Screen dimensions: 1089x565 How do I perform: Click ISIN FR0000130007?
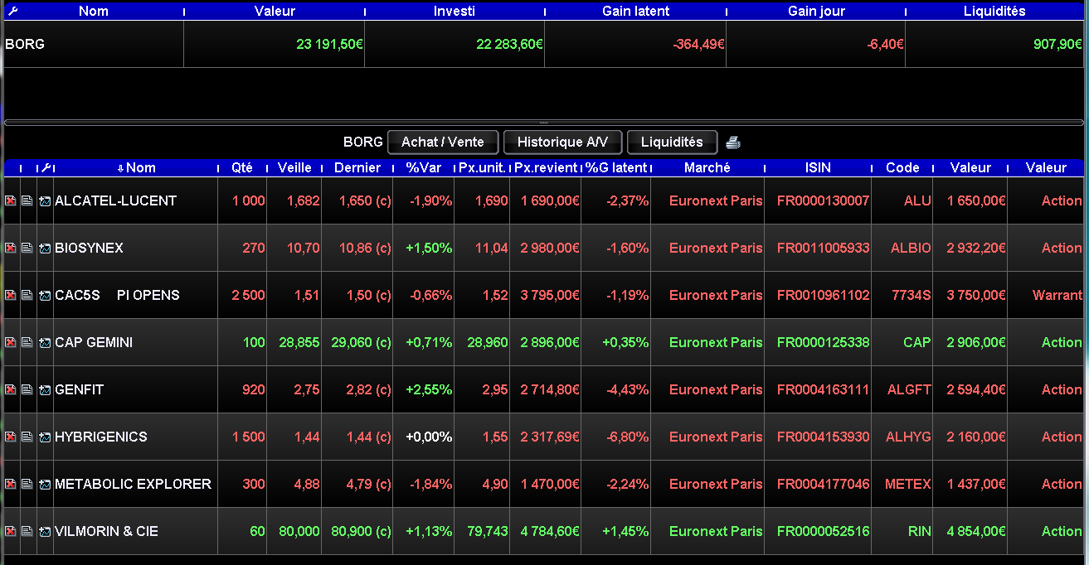(823, 200)
